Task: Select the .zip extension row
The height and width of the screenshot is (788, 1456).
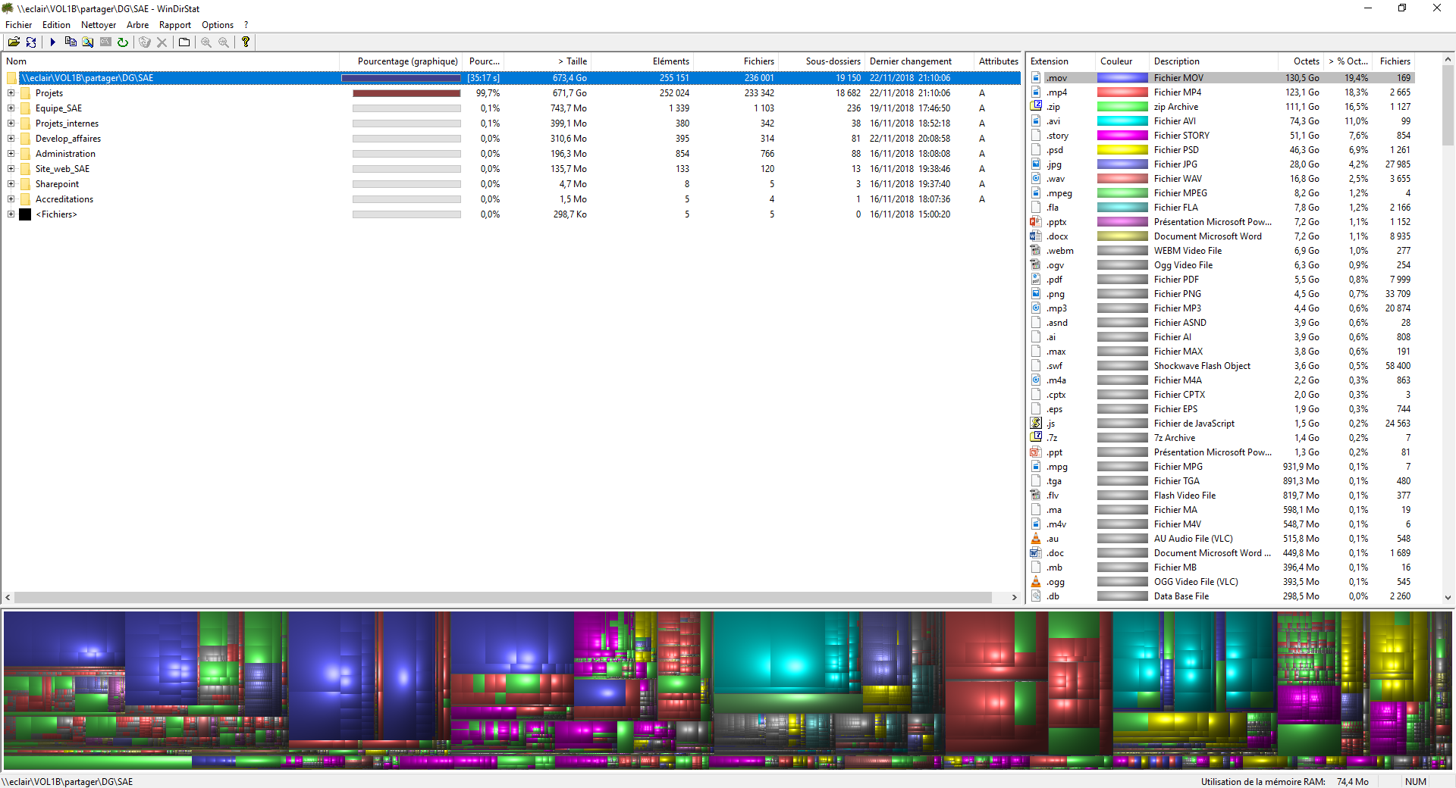Action: [1054, 107]
